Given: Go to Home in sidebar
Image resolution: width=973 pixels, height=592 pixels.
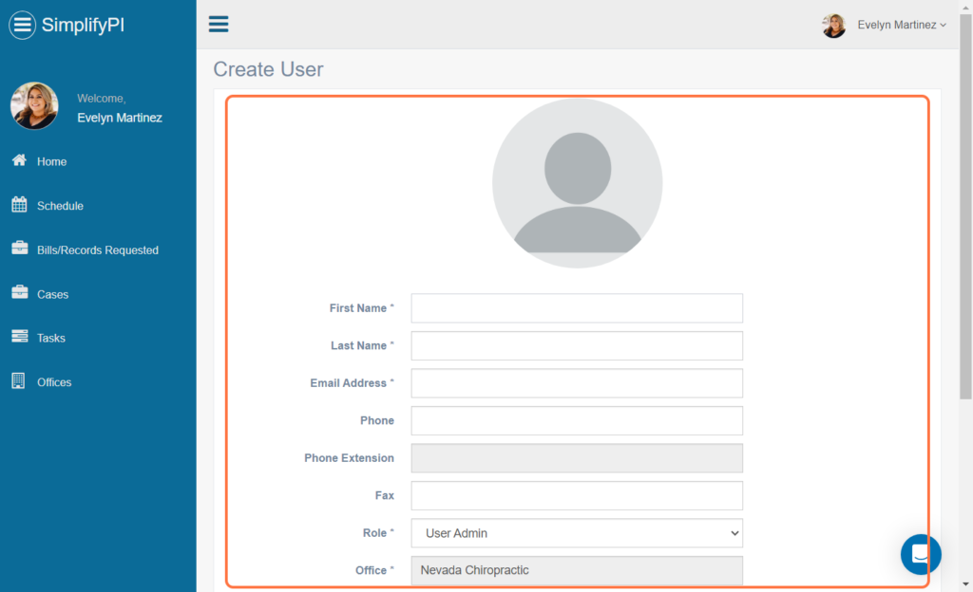Looking at the screenshot, I should pyautogui.click(x=51, y=161).
